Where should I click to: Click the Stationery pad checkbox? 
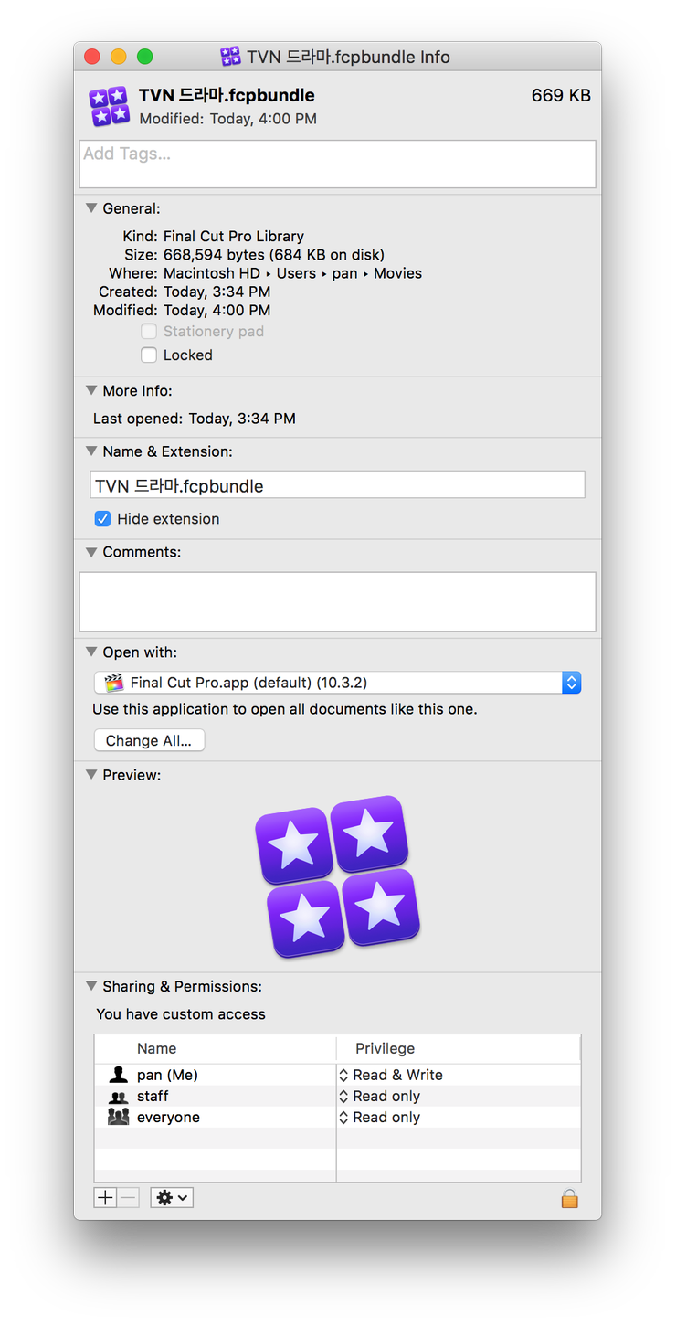point(149,332)
